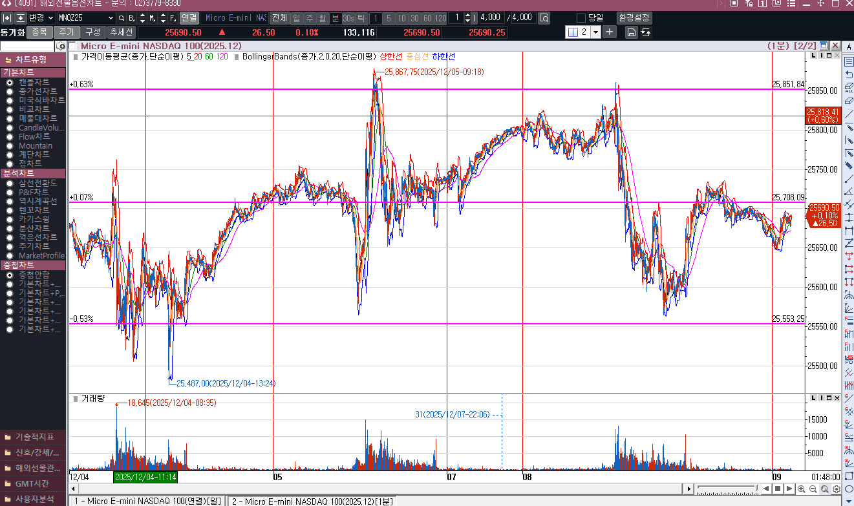This screenshot has width=854, height=506.
Task: Click the symbol search magnifier icon
Action: 121,18
